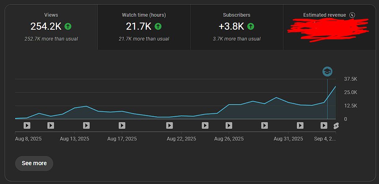This screenshot has height=184, width=379.
Task: Click the 12.5K axis label
Action: (x=350, y=106)
